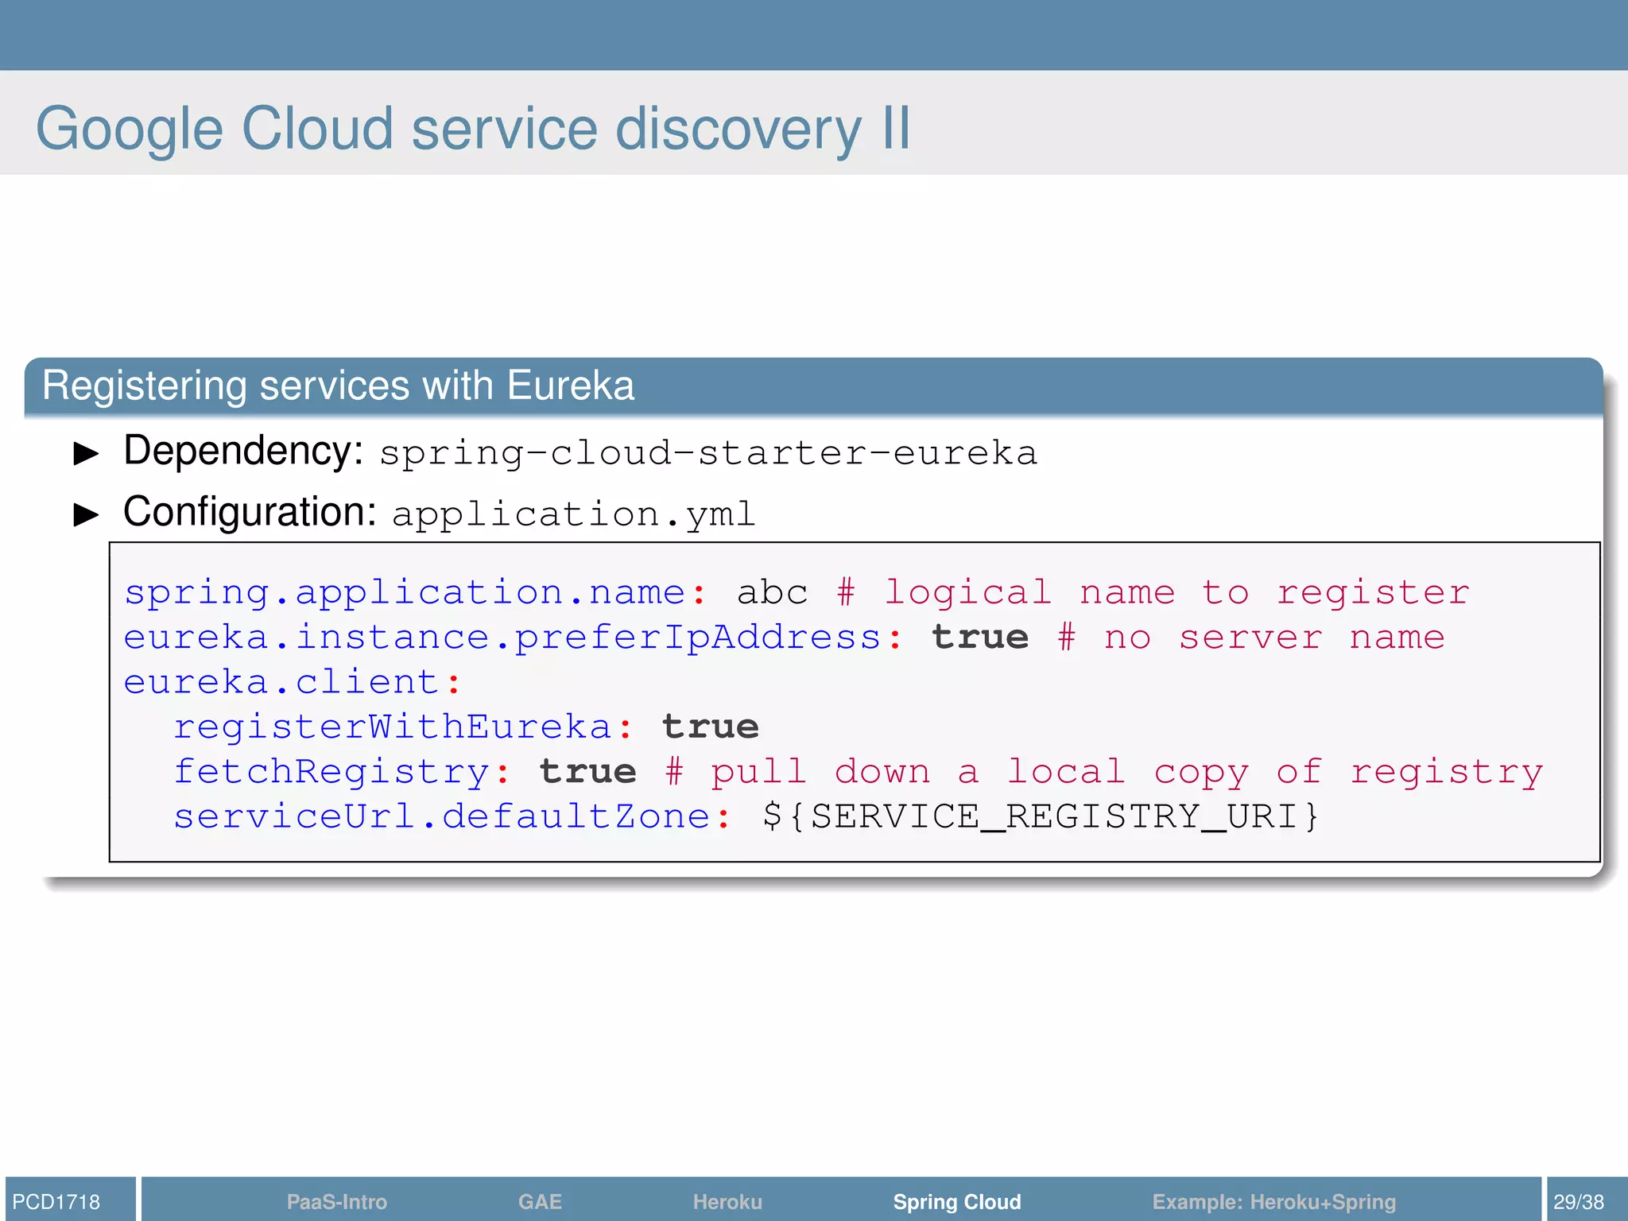This screenshot has height=1221, width=1628.
Task: Click the pull down a local copy comment
Action: (x=1104, y=772)
